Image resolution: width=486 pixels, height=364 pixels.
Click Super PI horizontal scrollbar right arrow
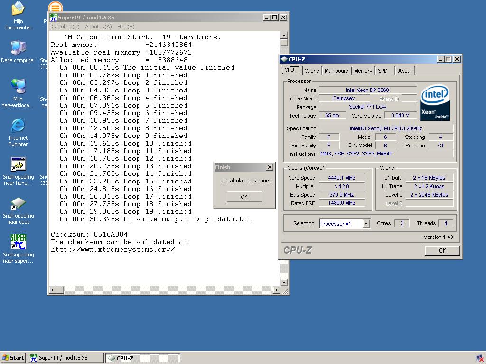[x=277, y=290]
